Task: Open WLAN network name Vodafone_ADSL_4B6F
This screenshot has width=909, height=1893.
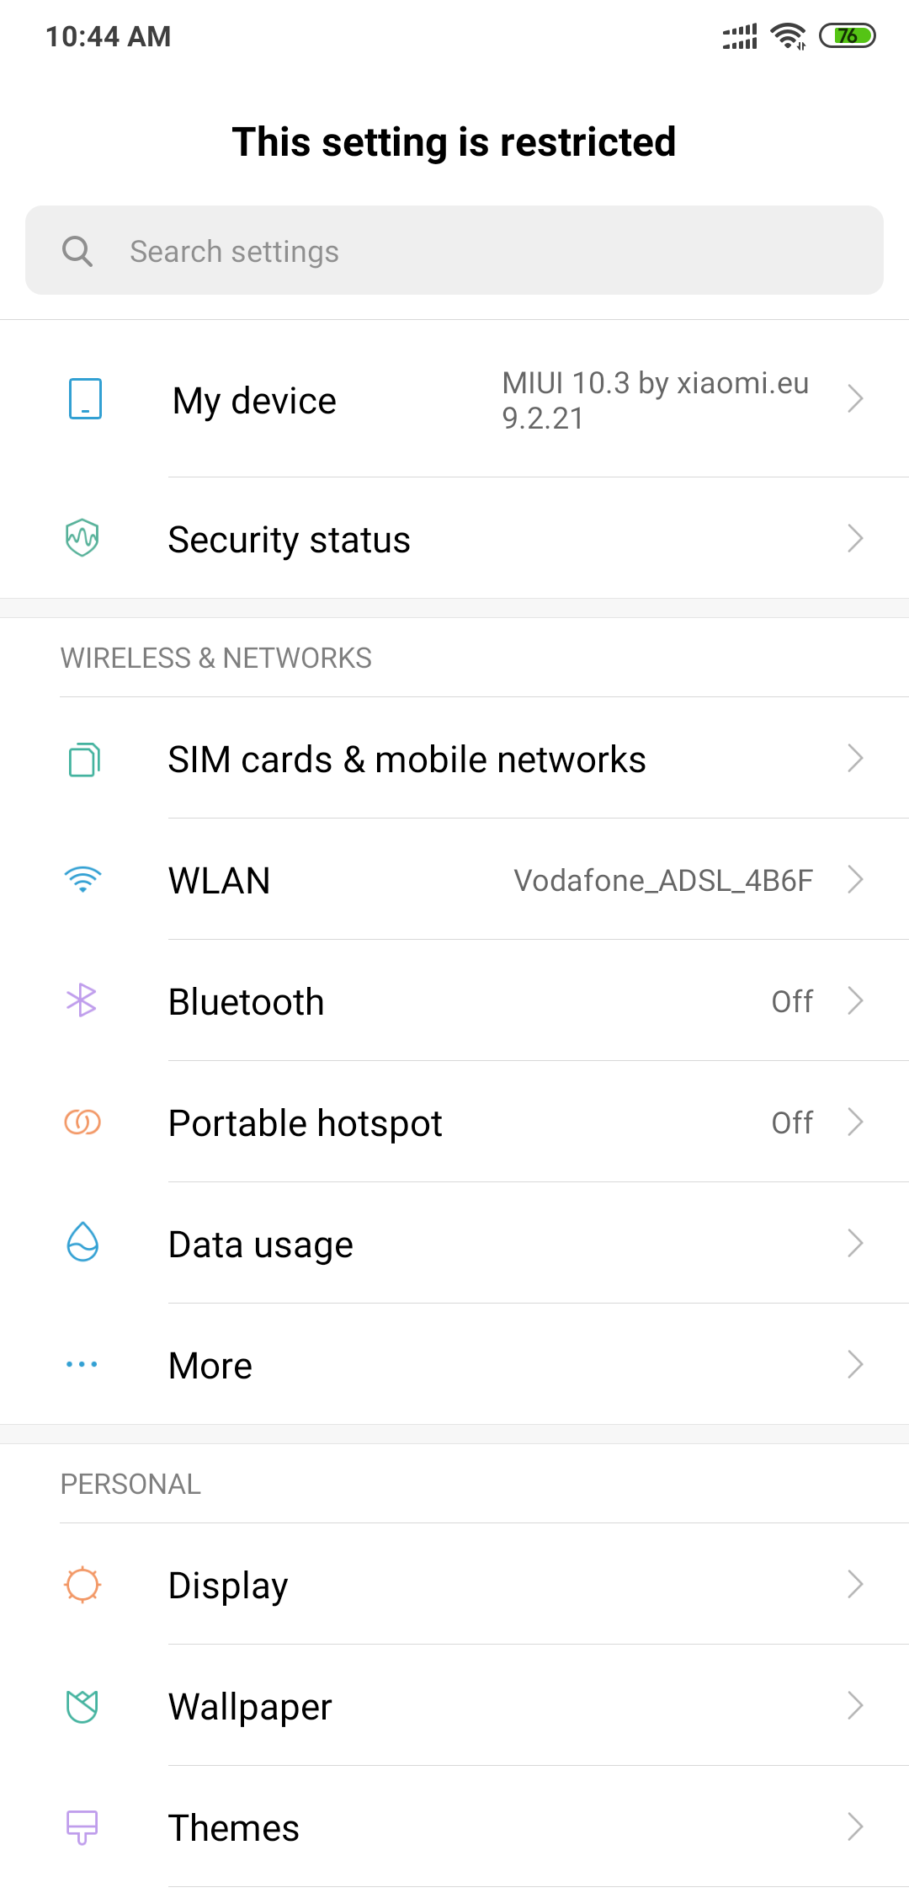Action: pyautogui.click(x=663, y=881)
